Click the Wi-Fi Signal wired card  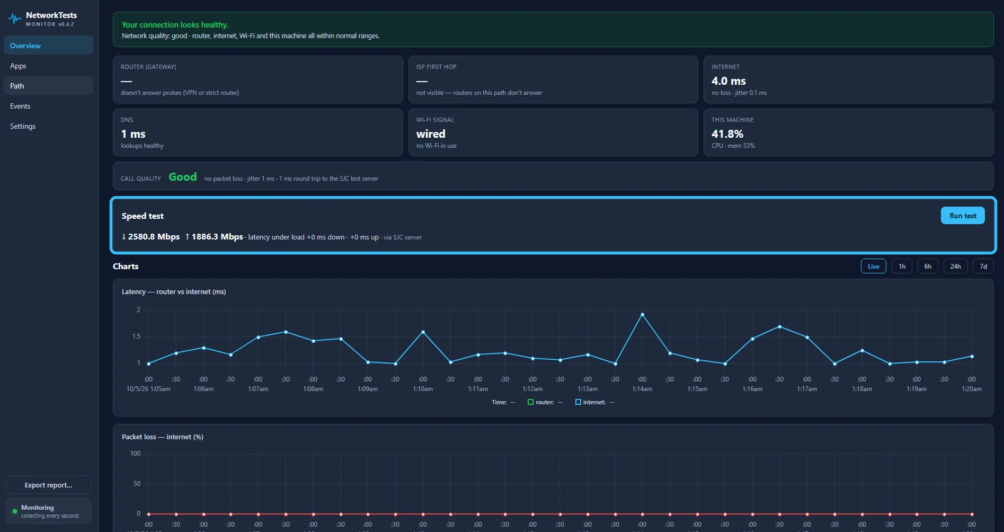(x=553, y=132)
